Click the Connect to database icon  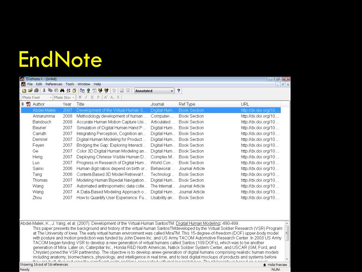pos(82,91)
